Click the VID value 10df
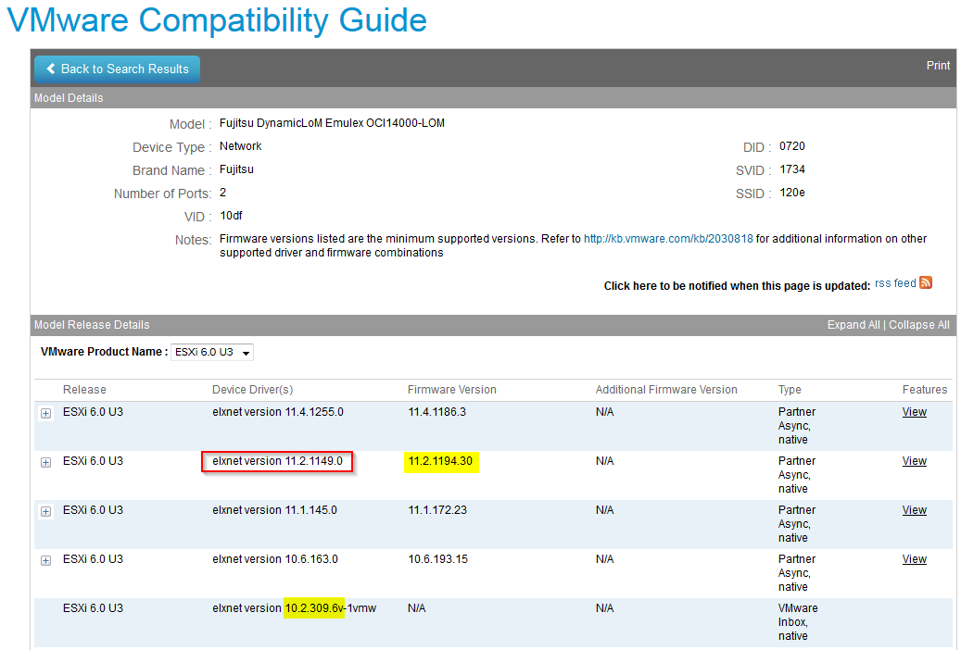Image resolution: width=961 pixels, height=650 pixels. click(x=231, y=216)
